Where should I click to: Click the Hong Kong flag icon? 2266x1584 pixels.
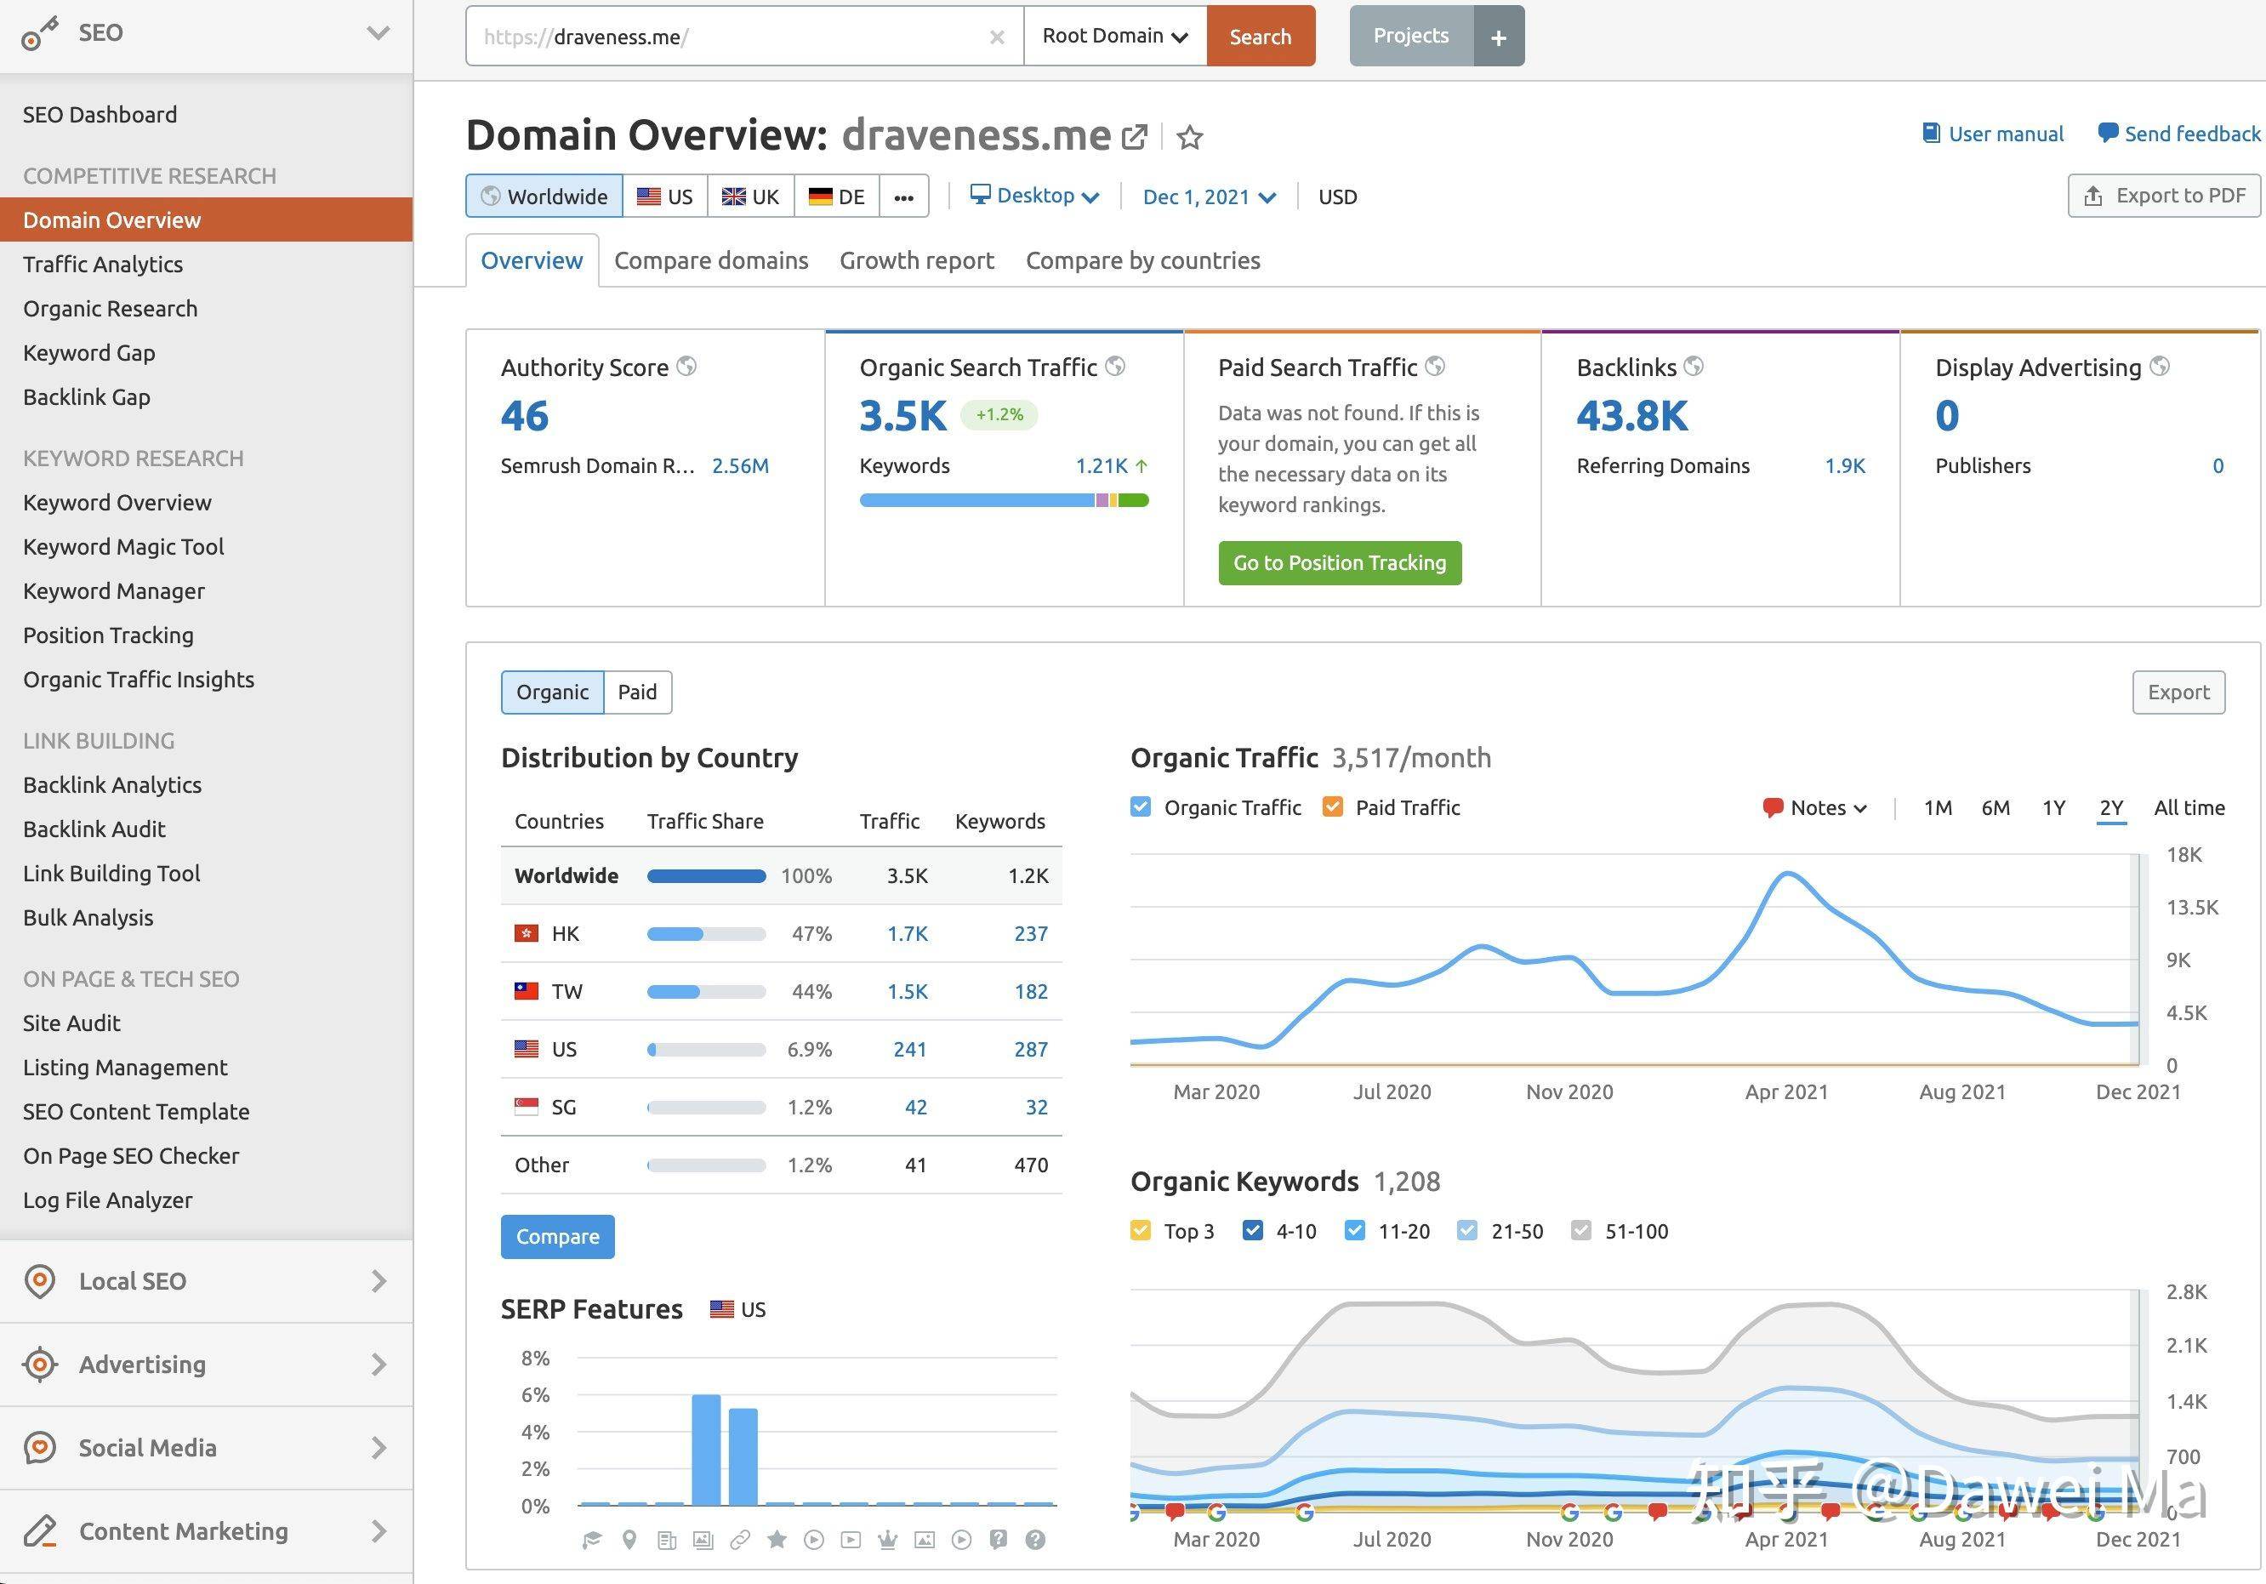point(527,933)
